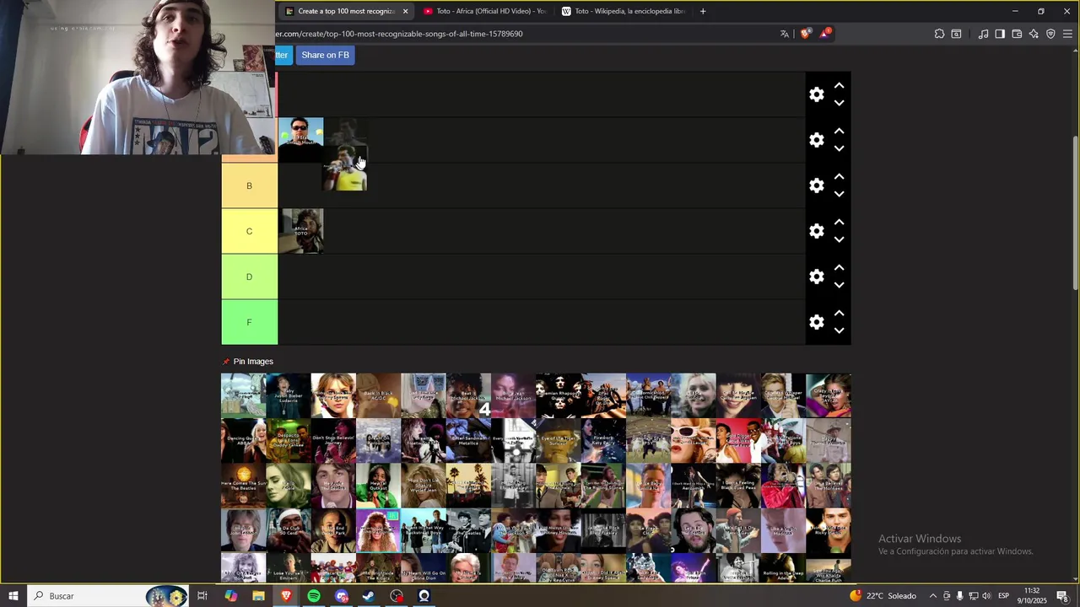Open the browser hamburger menu
The image size is (1080, 607).
click(x=1067, y=34)
